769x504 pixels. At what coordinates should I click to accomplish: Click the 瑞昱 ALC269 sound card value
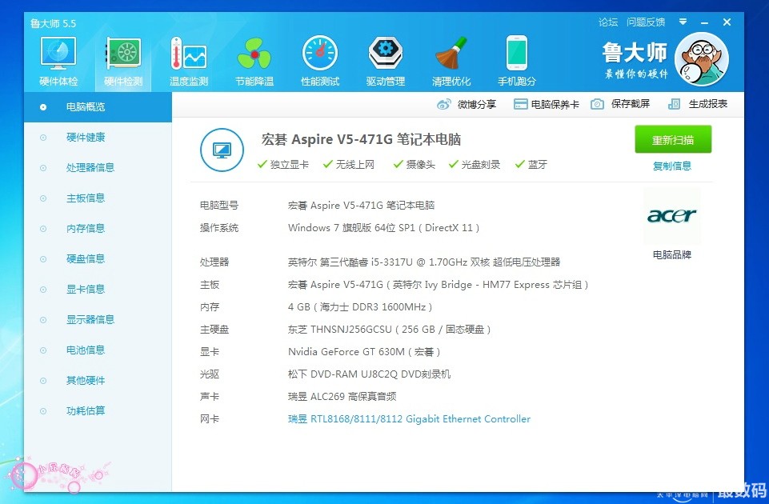342,396
